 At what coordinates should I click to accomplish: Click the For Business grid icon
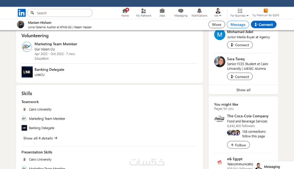240,11
